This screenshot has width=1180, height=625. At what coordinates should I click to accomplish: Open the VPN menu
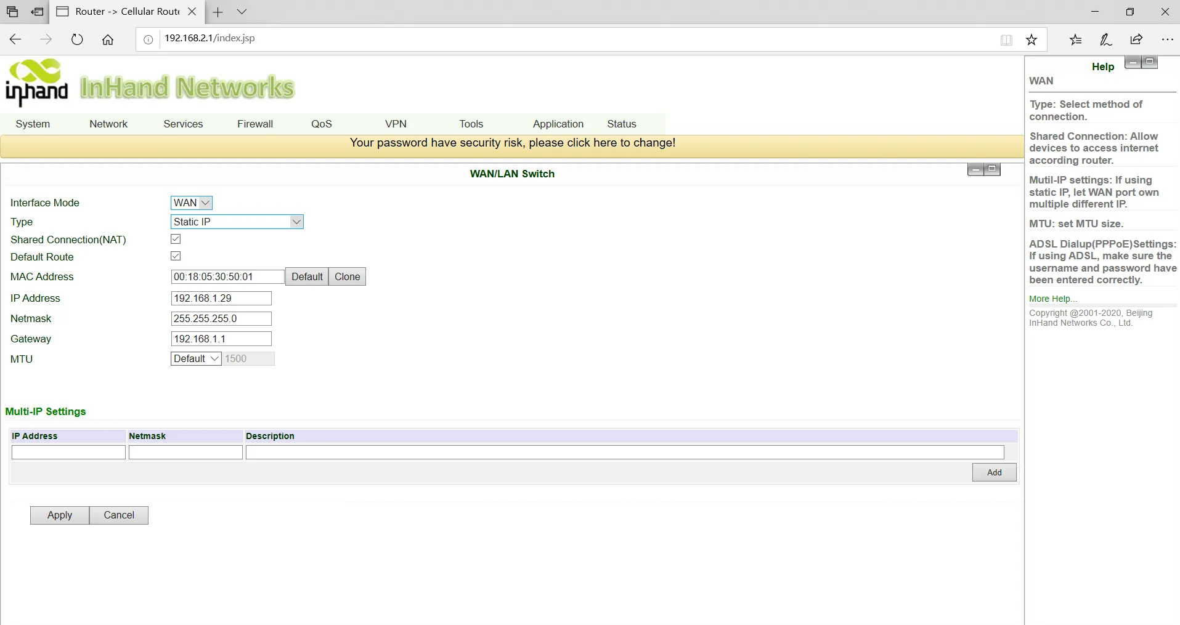pyautogui.click(x=396, y=124)
